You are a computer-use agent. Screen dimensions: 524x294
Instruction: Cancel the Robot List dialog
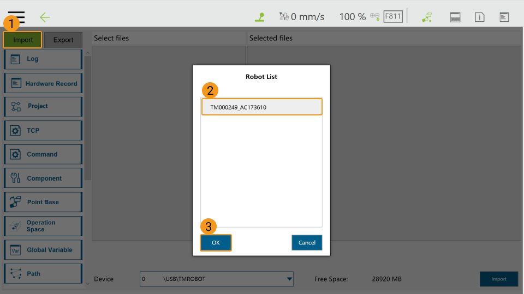tap(307, 243)
